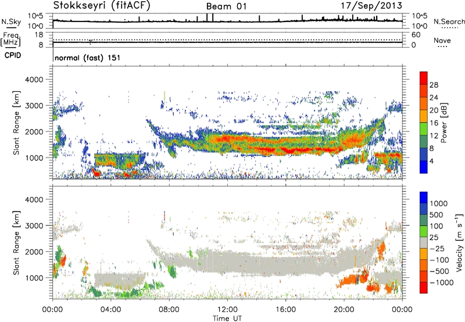Click the 4000 tick on power panel axis
Image resolution: width=465 pixels, height=322 pixels.
point(34,80)
